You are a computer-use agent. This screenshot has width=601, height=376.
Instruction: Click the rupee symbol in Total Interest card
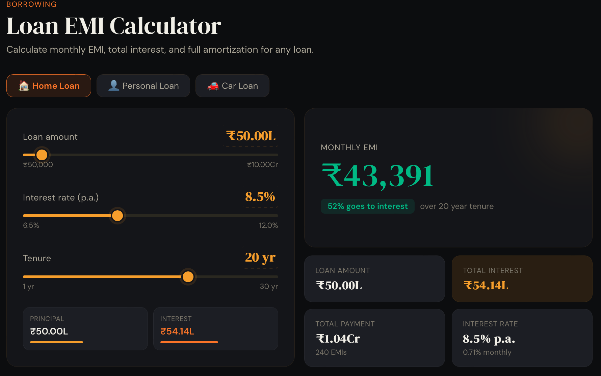(468, 285)
